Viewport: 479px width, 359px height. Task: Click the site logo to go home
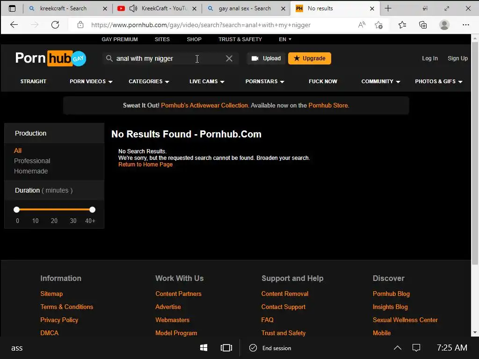point(51,58)
